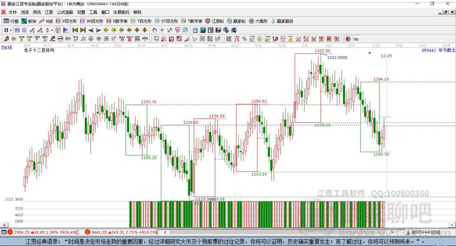
Task: Launch the 赢家轮 wheel tool
Action: pos(236,21)
